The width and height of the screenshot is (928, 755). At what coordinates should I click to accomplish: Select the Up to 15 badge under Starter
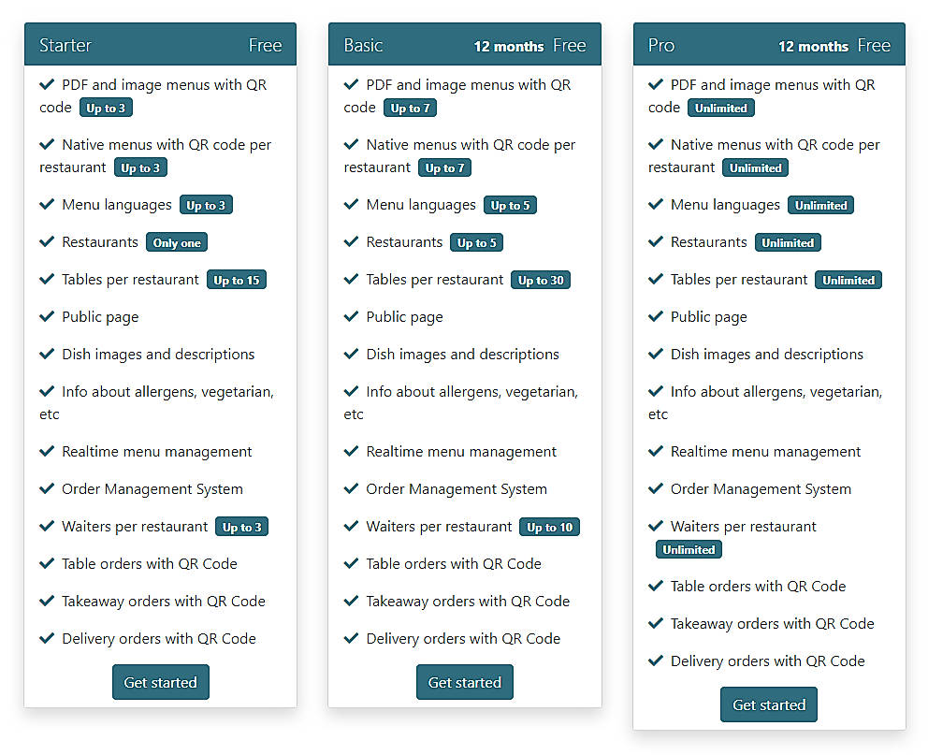tap(236, 279)
